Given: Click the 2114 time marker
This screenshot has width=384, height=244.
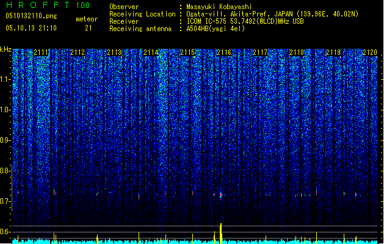Looking at the screenshot, I should tap(151, 52).
